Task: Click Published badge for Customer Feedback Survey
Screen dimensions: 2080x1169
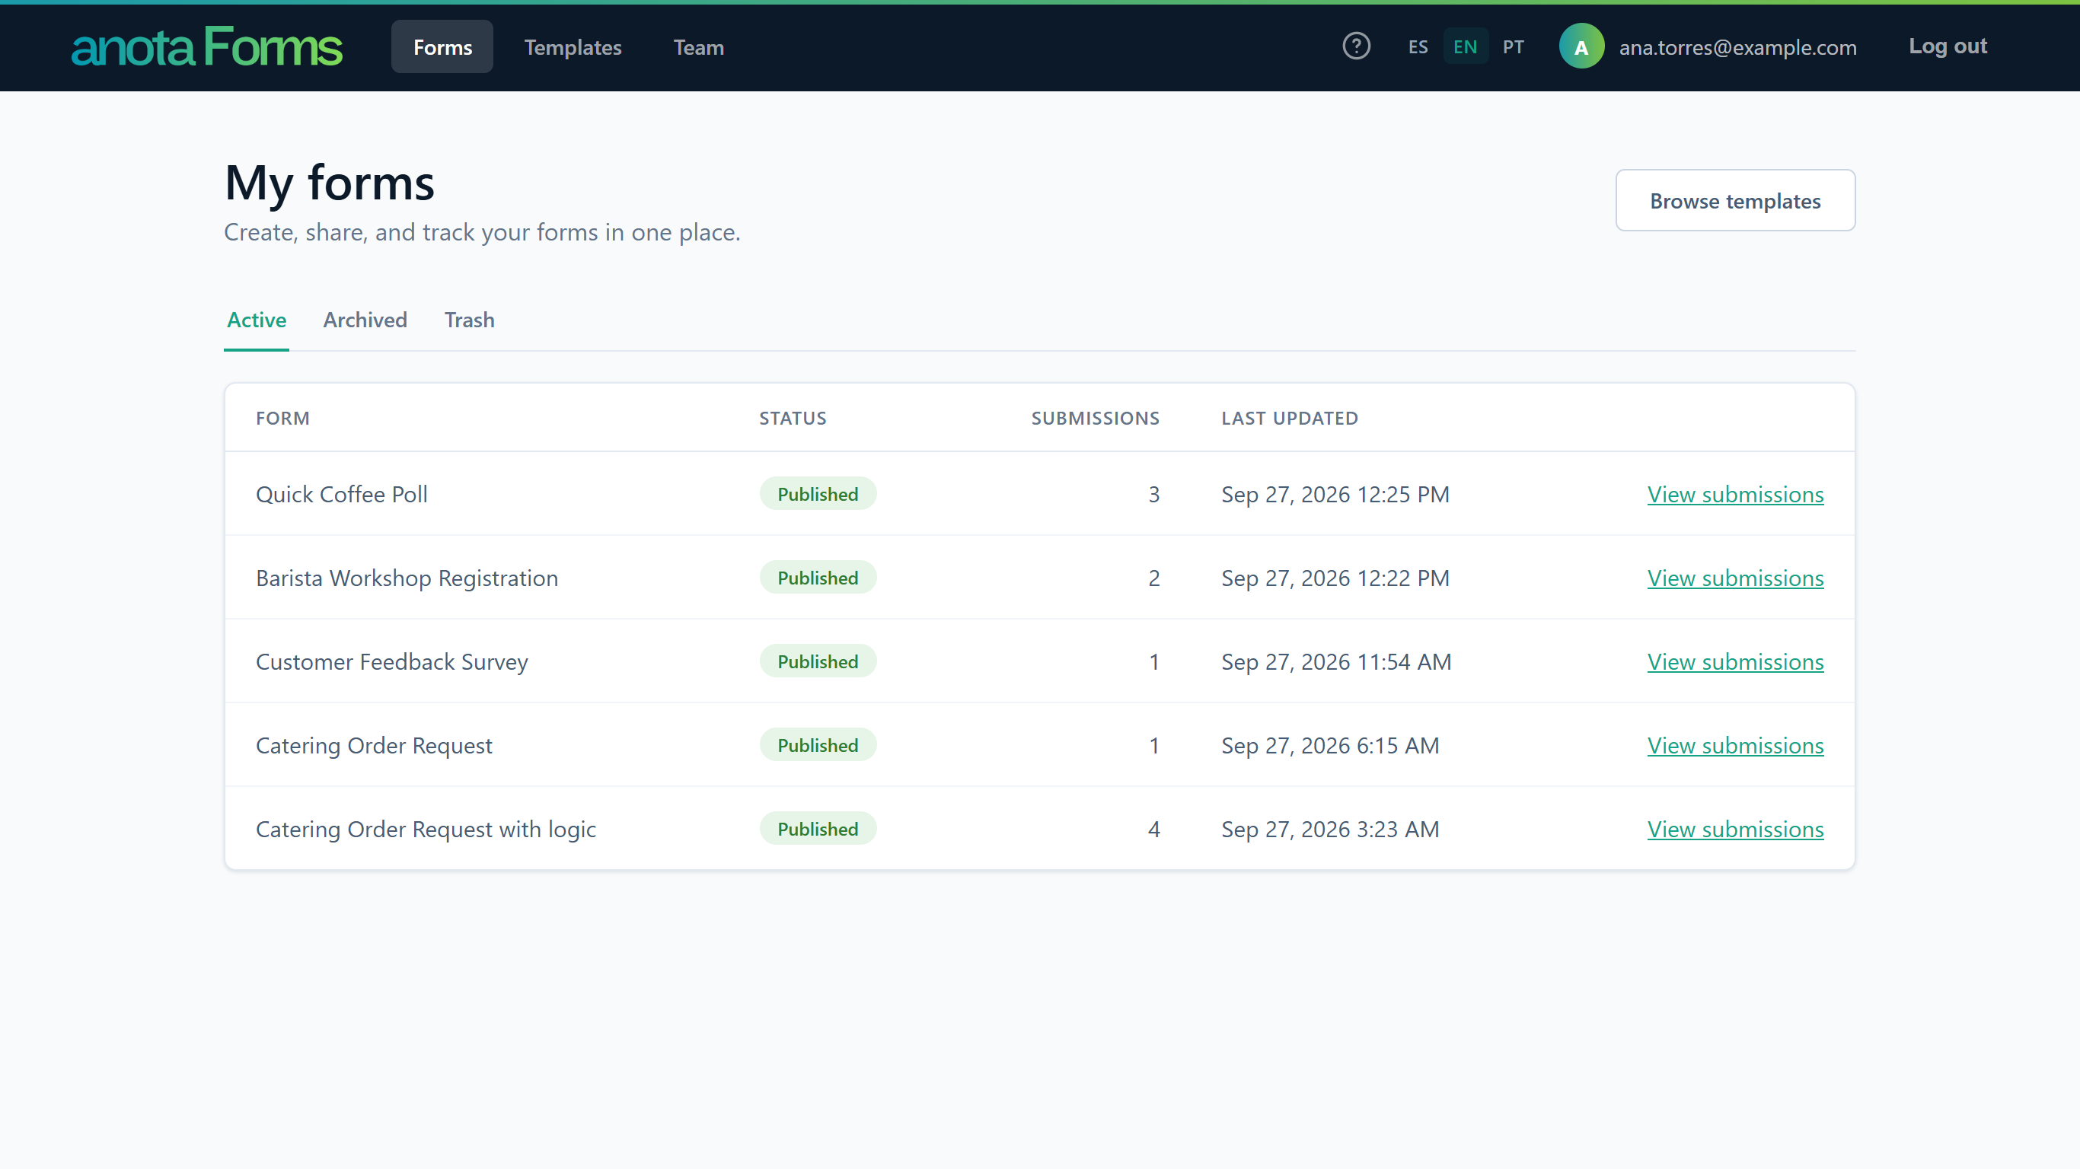Action: [817, 661]
